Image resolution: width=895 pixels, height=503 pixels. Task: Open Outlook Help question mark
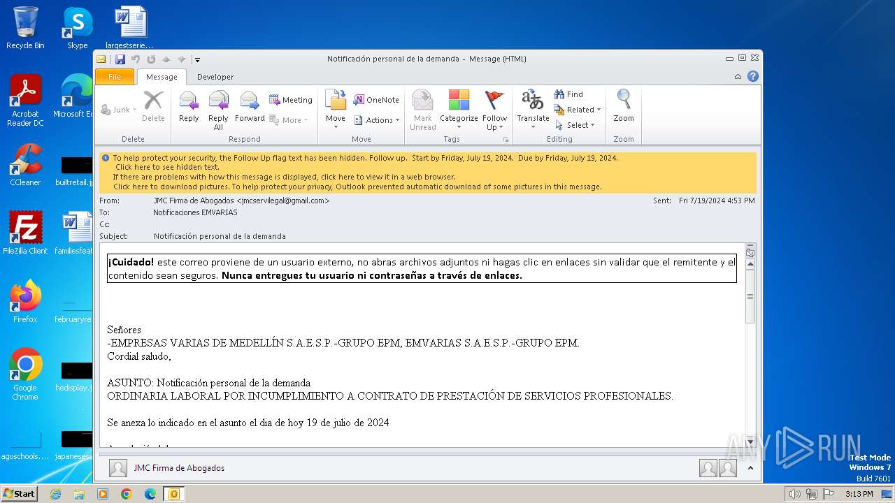click(753, 76)
